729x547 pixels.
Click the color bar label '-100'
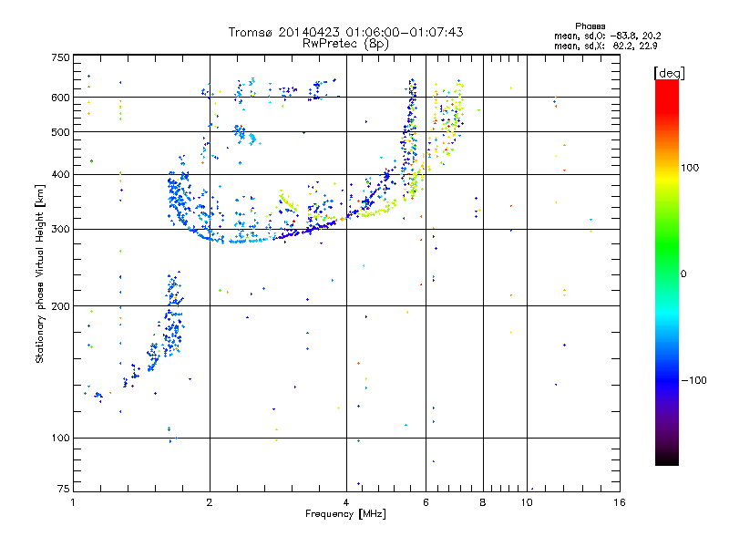(694, 380)
